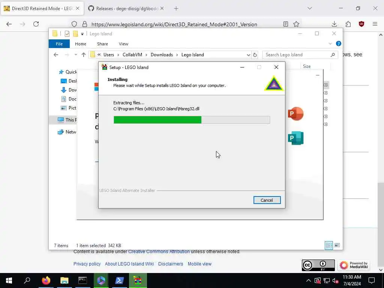Image resolution: width=384 pixels, height=288 pixels.
Task: Go up one folder level
Action: coord(84,55)
